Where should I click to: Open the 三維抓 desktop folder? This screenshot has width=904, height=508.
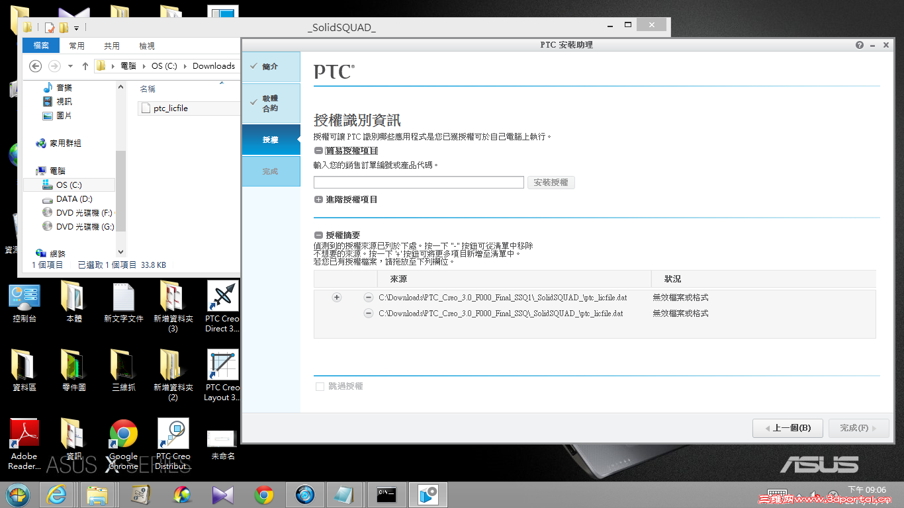point(124,371)
